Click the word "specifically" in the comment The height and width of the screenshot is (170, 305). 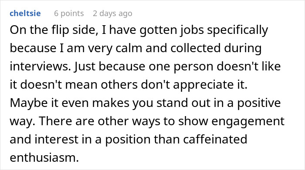(237, 30)
